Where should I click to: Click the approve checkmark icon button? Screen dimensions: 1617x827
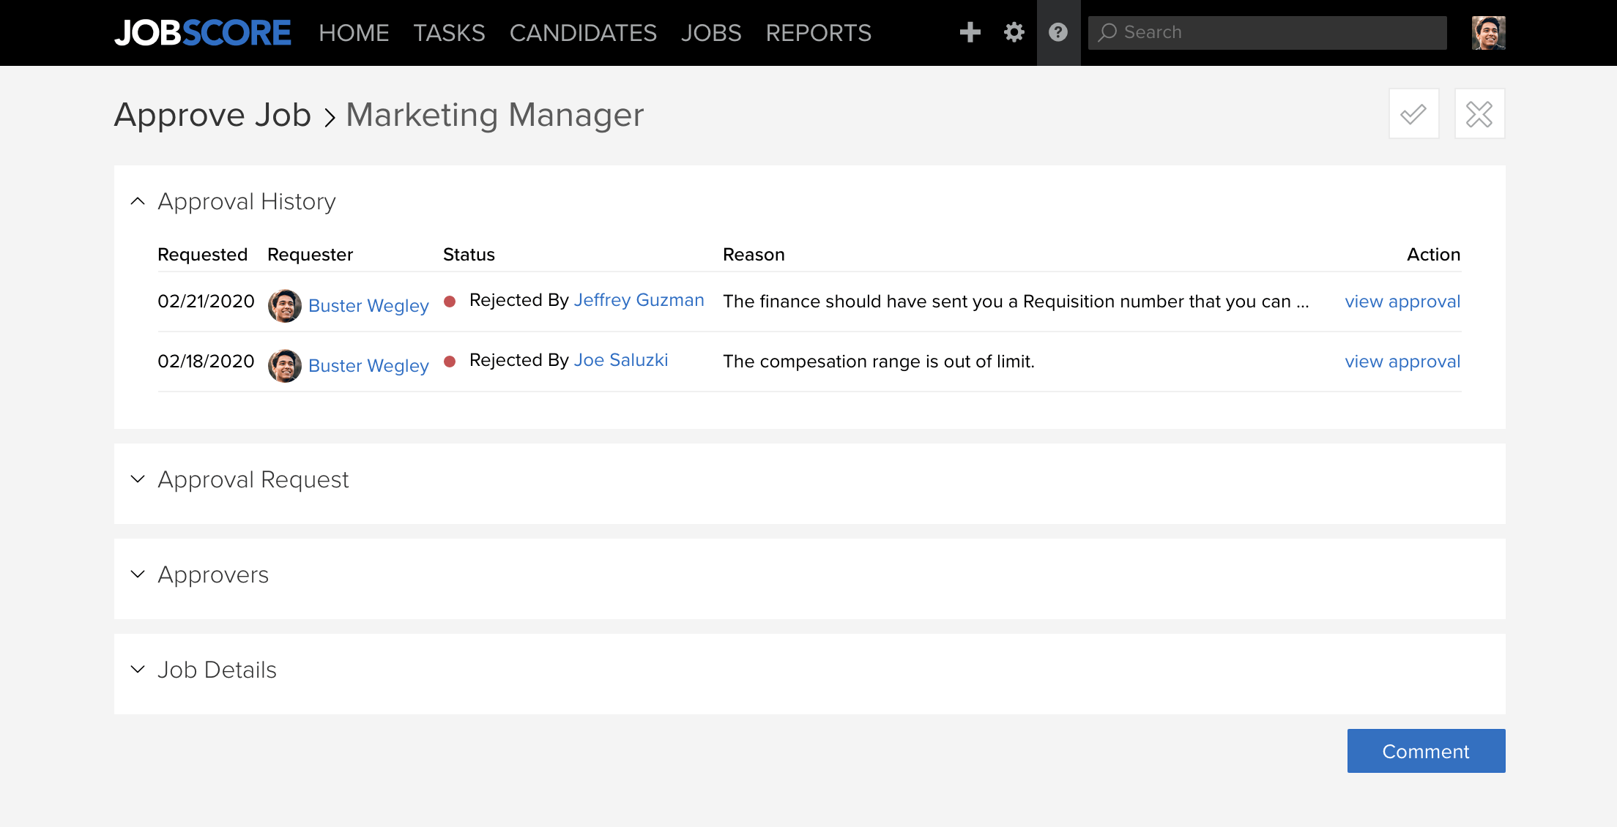click(1414, 113)
